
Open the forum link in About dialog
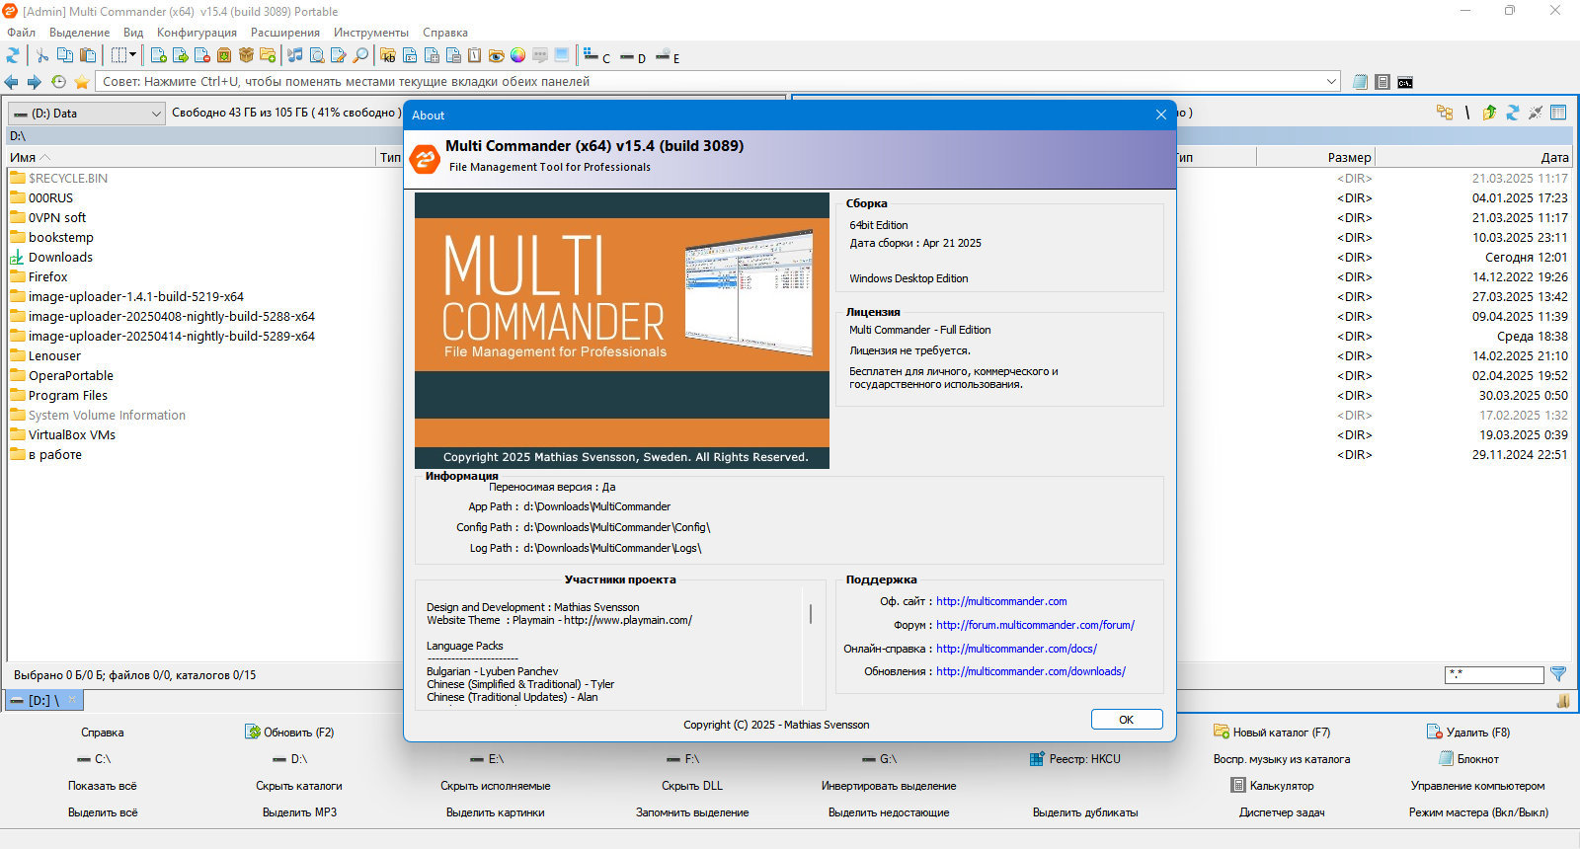click(x=1035, y=625)
